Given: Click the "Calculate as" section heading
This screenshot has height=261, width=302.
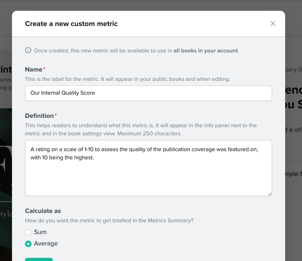Looking at the screenshot, I should pos(43,211).
